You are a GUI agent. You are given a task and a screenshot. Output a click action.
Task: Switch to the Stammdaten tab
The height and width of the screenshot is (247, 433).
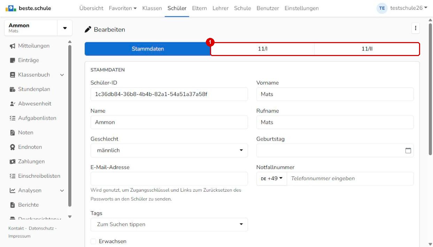(148, 49)
